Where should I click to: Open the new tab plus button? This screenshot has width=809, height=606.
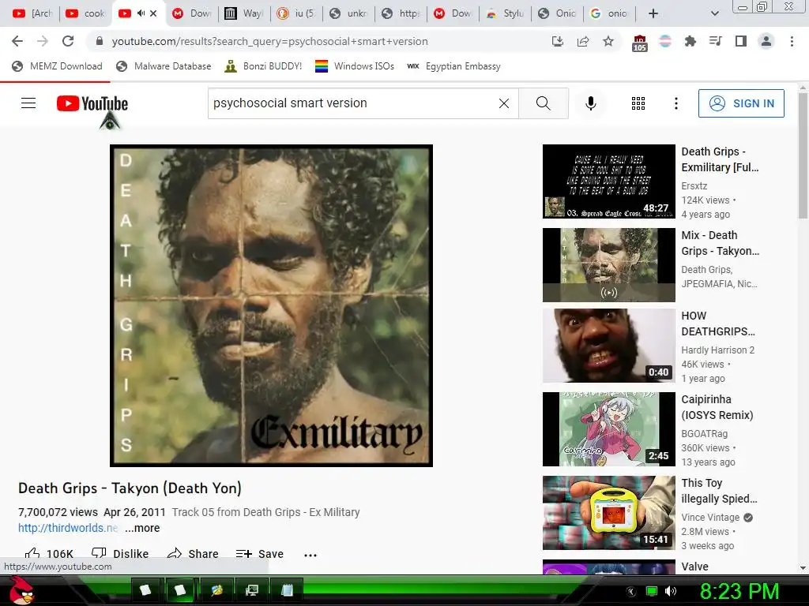653,13
